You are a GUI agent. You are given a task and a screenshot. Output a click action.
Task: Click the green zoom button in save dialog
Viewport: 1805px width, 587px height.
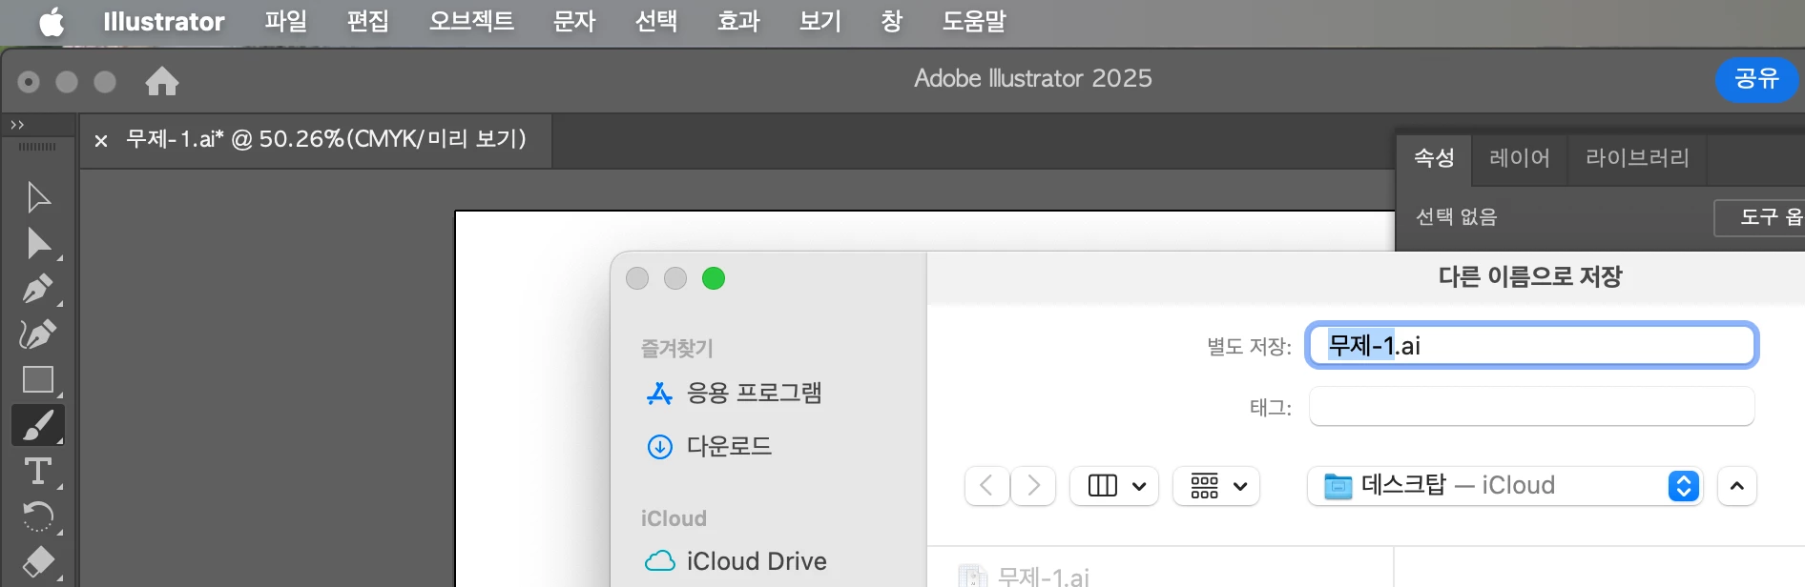click(x=714, y=278)
